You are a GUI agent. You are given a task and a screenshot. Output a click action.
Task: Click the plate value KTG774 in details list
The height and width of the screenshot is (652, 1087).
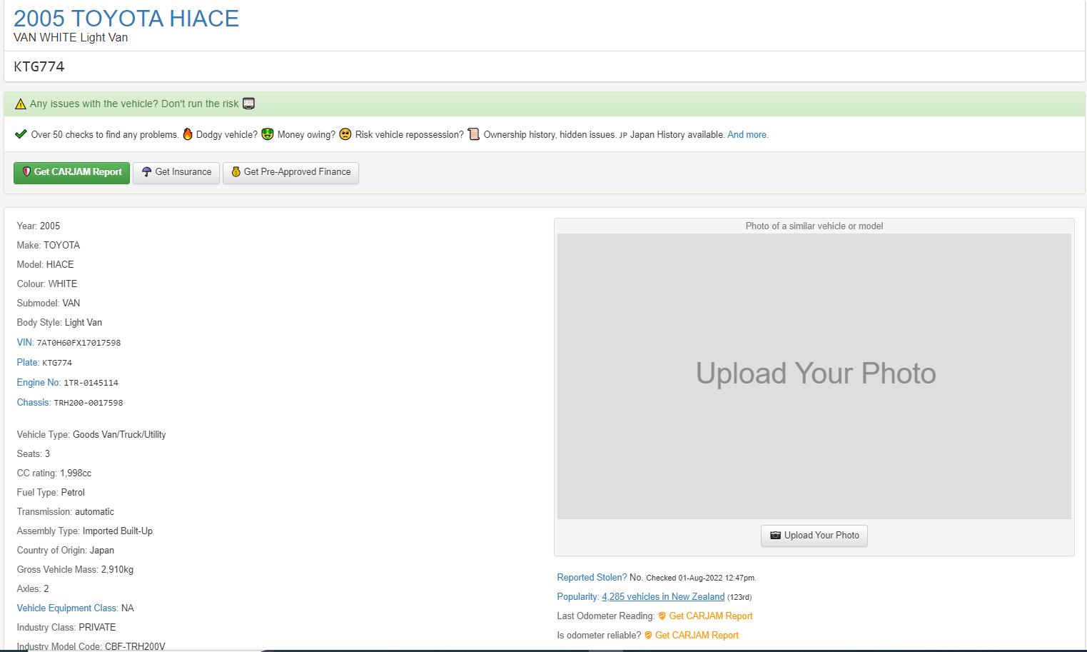point(57,363)
